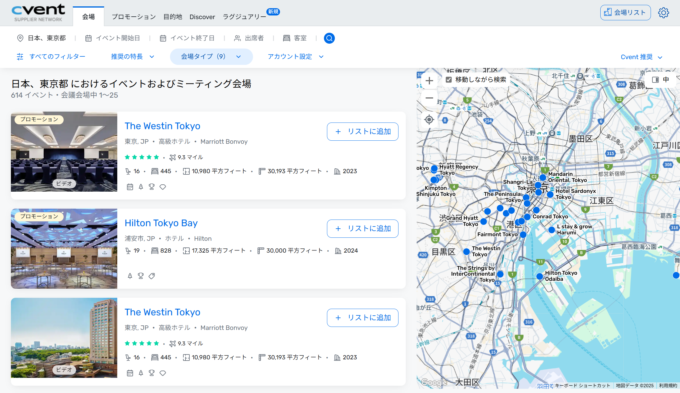Click the 客室 field

(295, 38)
